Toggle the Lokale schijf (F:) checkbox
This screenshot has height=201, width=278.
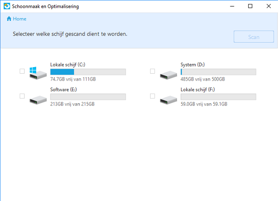click(x=152, y=96)
